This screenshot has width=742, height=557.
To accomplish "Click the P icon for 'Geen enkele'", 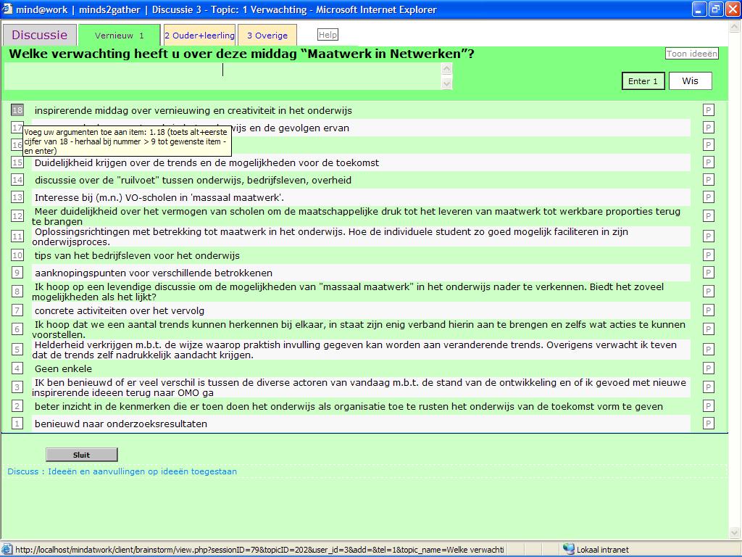I will [709, 368].
